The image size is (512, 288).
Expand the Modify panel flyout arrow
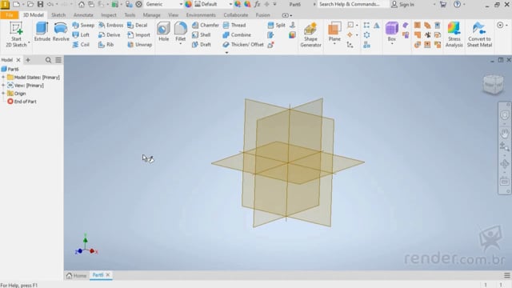tap(226, 52)
